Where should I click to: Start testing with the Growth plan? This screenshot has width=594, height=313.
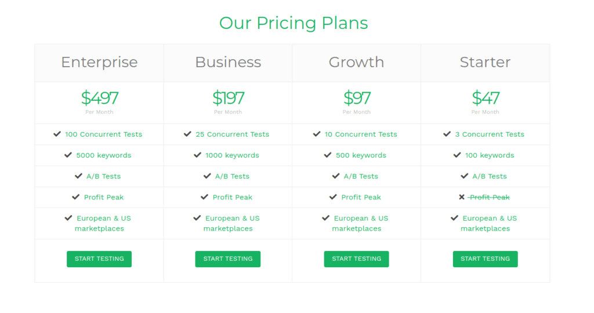click(357, 259)
